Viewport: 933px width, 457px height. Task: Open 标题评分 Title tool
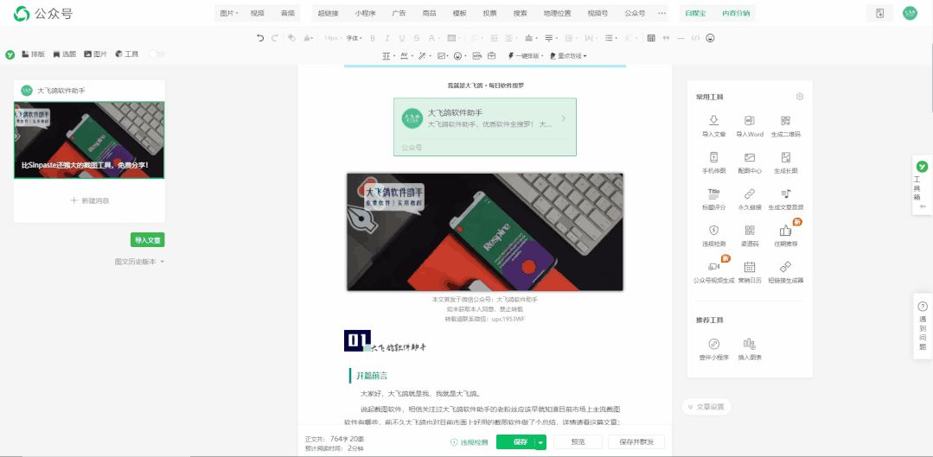pyautogui.click(x=714, y=200)
